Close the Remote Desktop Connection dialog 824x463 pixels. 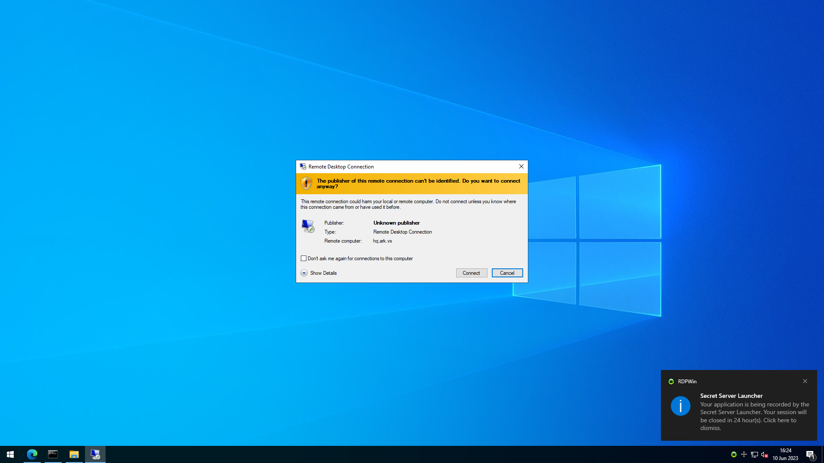(521, 166)
